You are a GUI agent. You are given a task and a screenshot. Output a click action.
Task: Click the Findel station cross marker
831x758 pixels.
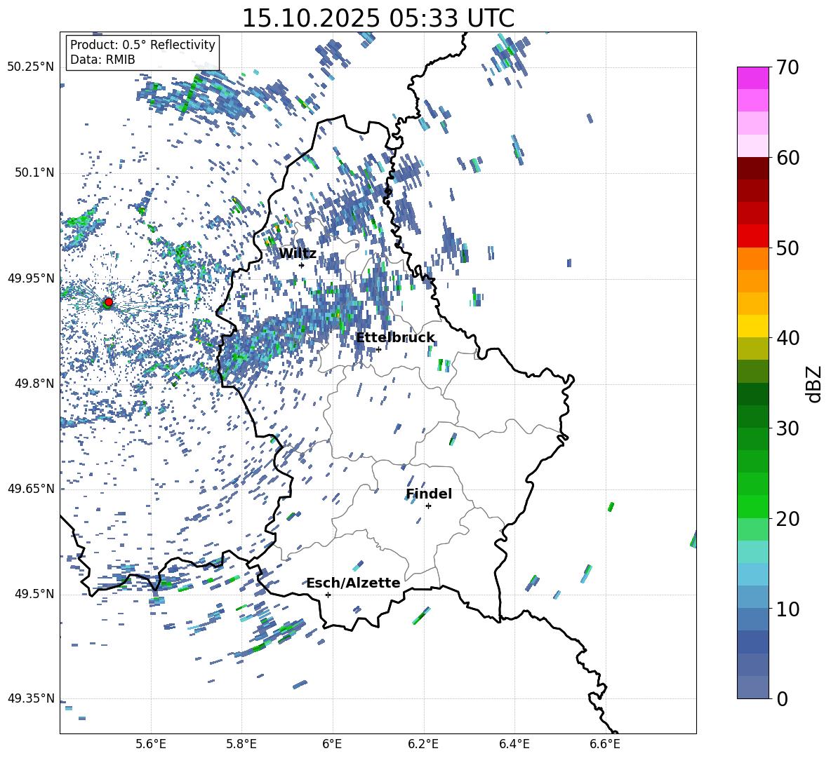coord(428,506)
